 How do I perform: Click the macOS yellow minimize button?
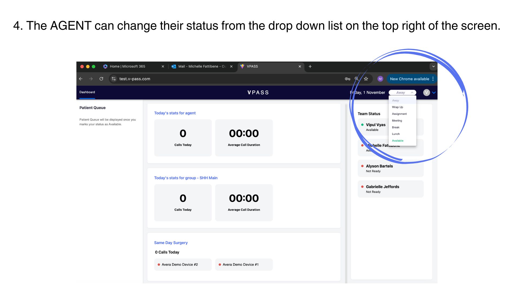point(88,66)
